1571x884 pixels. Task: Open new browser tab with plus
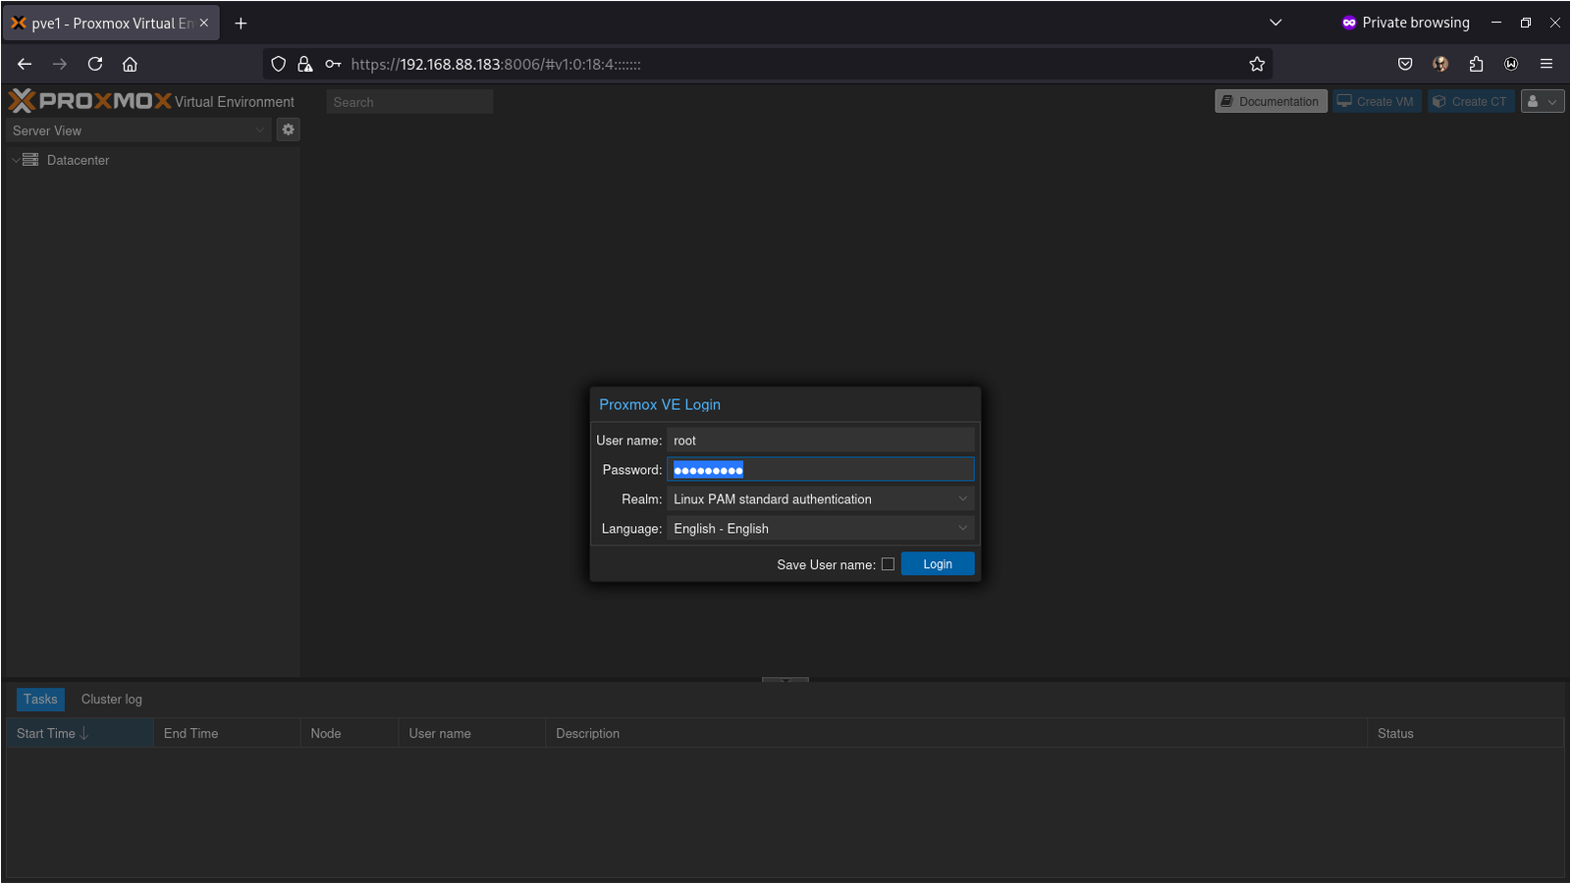pyautogui.click(x=241, y=23)
